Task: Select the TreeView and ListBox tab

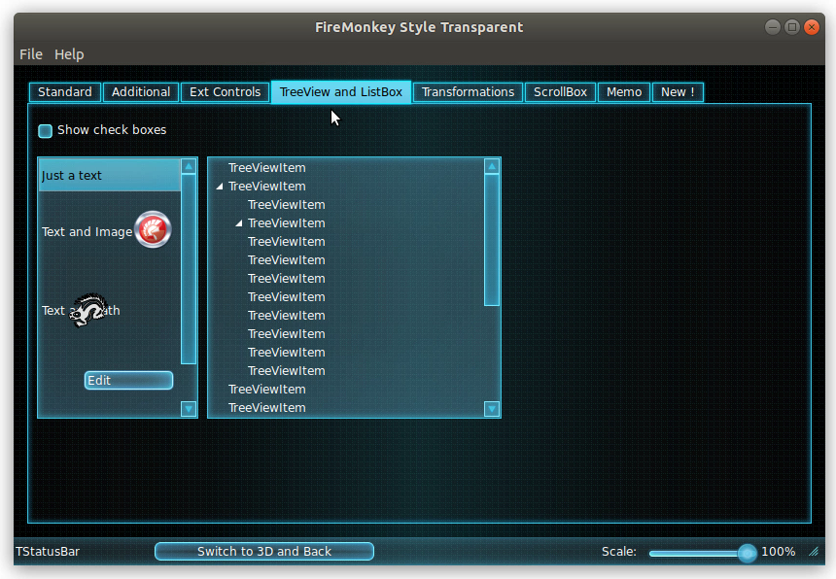Action: click(341, 92)
